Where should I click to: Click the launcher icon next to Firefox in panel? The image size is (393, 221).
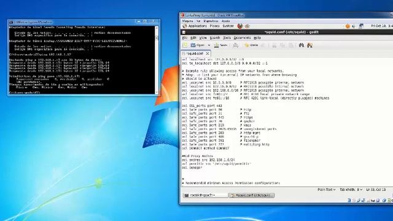pyautogui.click(x=247, y=26)
